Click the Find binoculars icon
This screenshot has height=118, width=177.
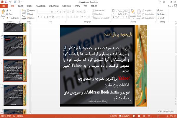tap(158, 10)
